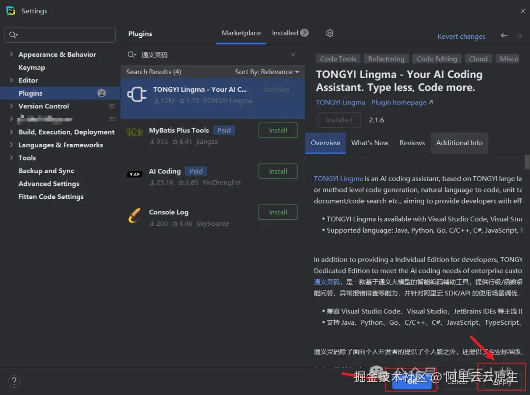Image resolution: width=530 pixels, height=395 pixels.
Task: Expand Languages & Frameworks section
Action: tap(11, 145)
